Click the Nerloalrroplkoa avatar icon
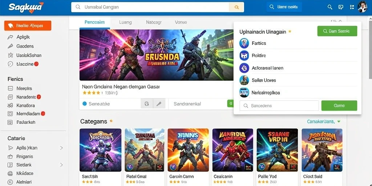This screenshot has width=372, height=186. coord(244,93)
